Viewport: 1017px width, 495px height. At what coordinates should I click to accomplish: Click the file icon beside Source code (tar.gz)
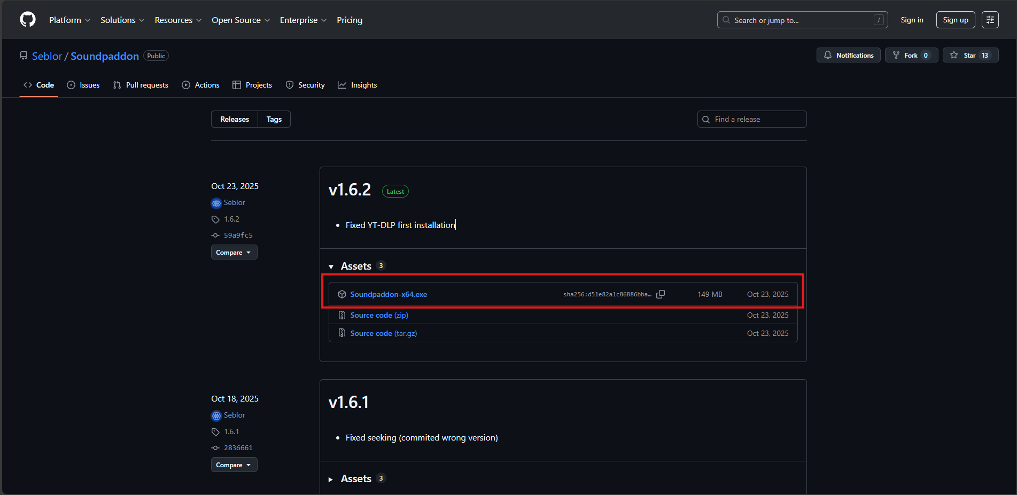pos(342,333)
